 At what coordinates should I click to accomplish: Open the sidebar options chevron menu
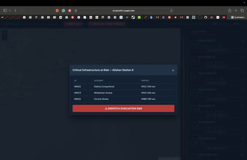point(10,10)
